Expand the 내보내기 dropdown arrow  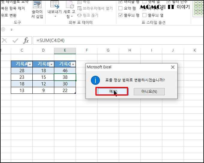coord(55,16)
